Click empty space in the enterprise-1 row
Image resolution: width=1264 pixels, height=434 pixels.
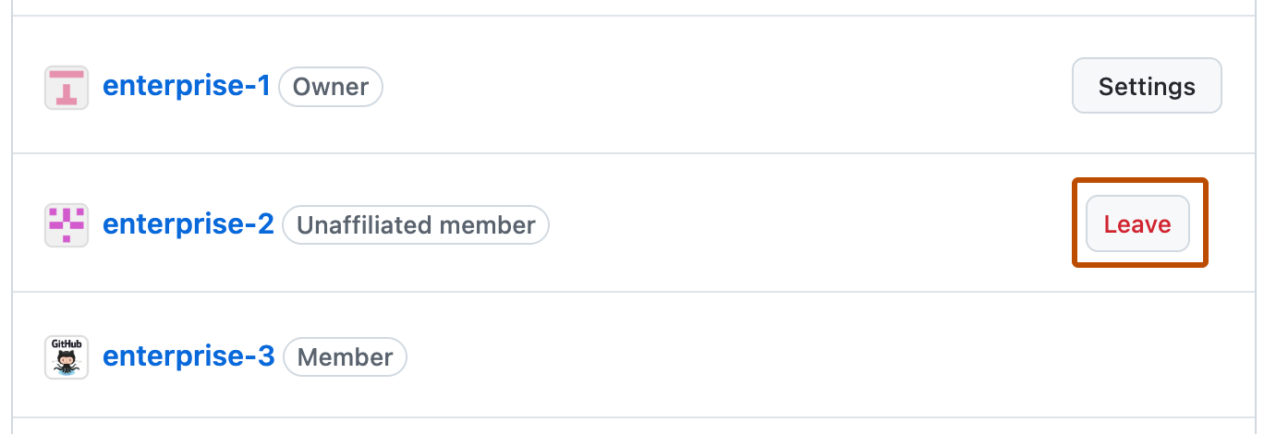(x=721, y=87)
